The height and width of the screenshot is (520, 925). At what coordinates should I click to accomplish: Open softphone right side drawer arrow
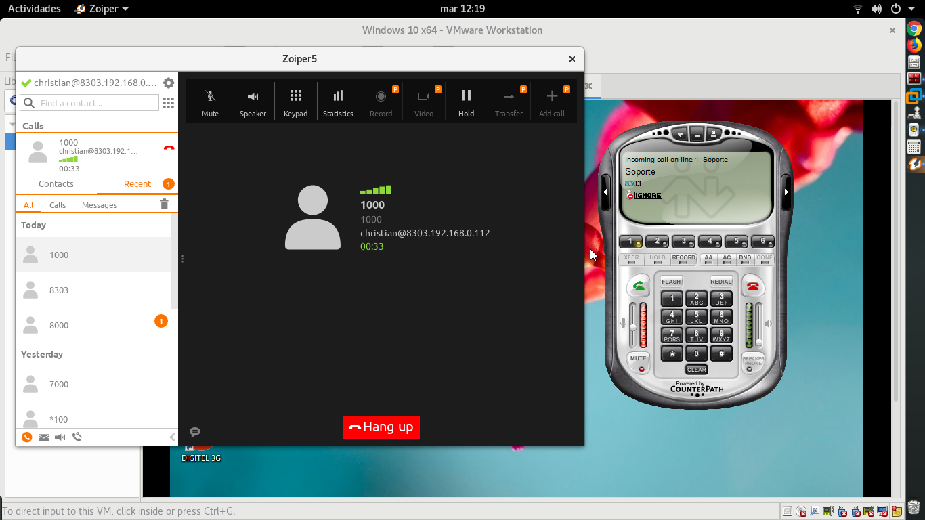786,192
